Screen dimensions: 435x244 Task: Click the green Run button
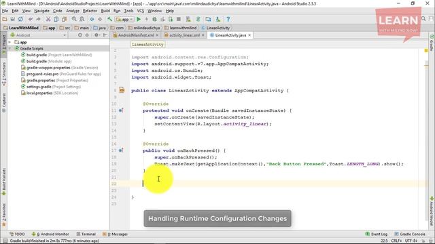pos(139,19)
